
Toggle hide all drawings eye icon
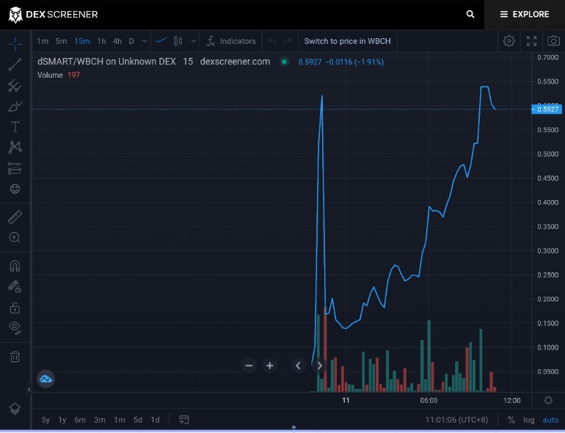[x=15, y=327]
